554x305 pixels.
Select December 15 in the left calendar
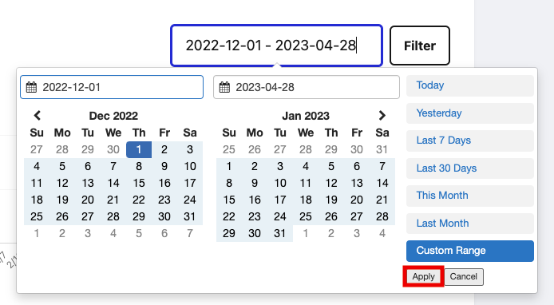(139, 183)
